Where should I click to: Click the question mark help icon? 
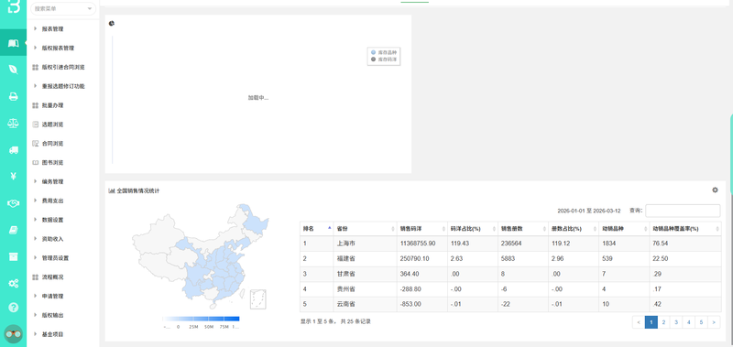point(13,308)
